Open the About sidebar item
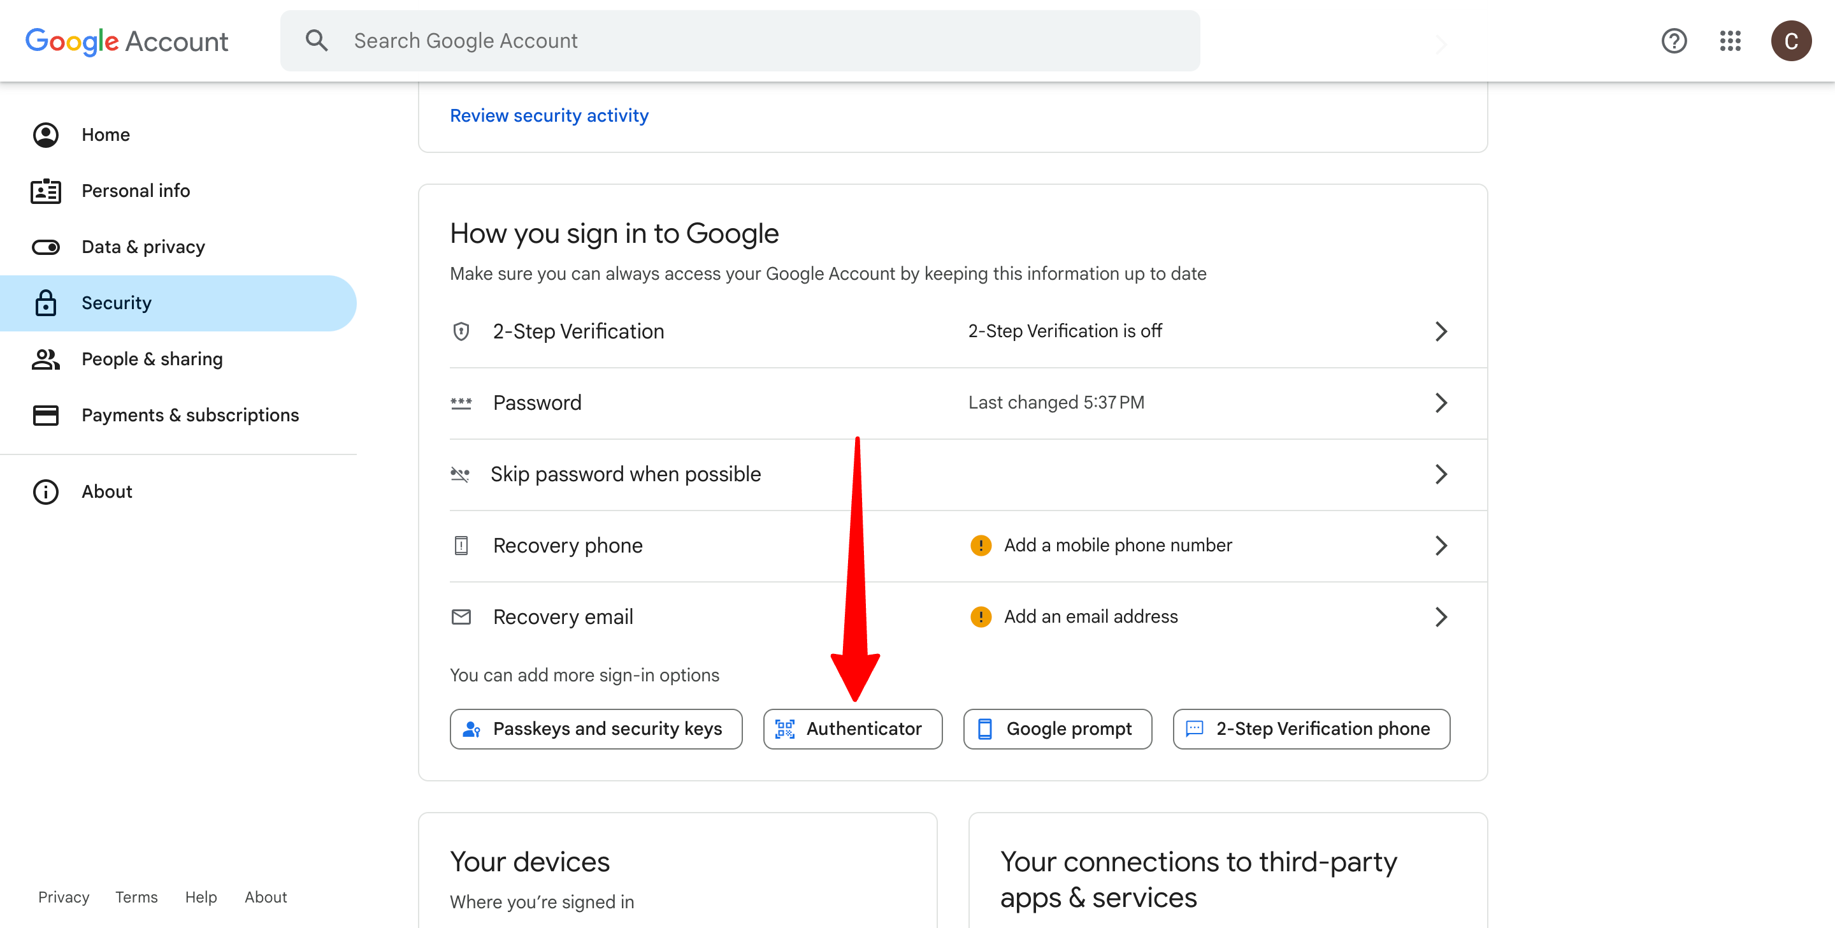The image size is (1835, 928). pos(178,492)
